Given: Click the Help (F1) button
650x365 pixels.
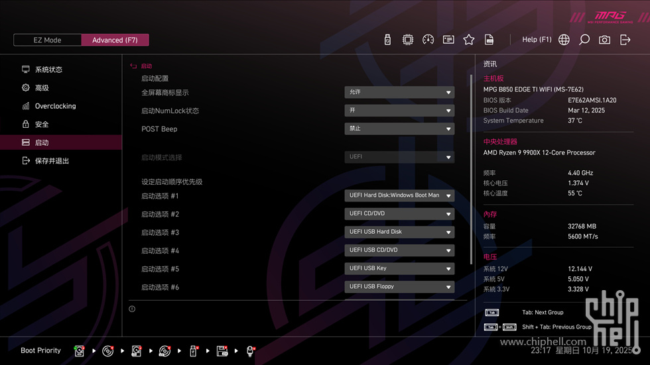Looking at the screenshot, I should pyautogui.click(x=537, y=40).
